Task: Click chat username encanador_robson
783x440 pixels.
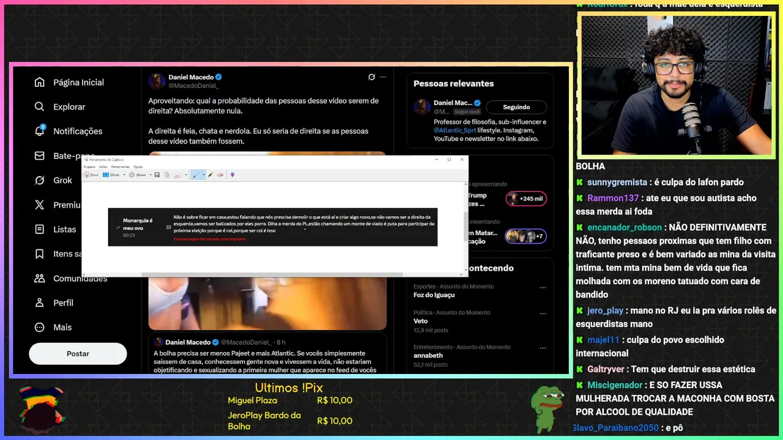Action: [625, 227]
